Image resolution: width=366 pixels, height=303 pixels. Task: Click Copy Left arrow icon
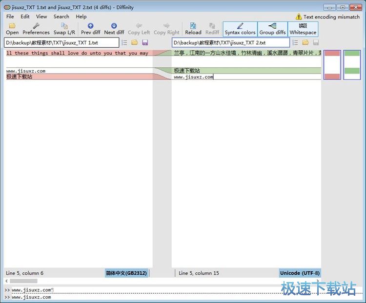point(139,29)
